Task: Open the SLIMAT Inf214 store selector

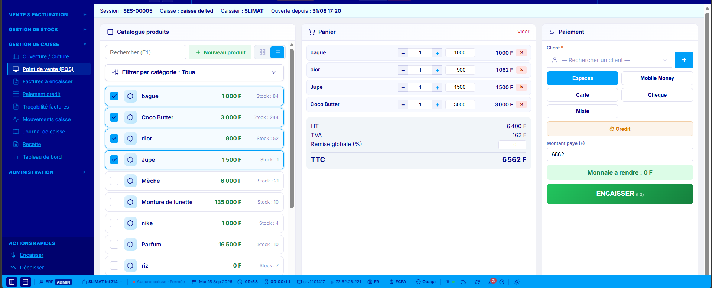Action: pyautogui.click(x=102, y=282)
